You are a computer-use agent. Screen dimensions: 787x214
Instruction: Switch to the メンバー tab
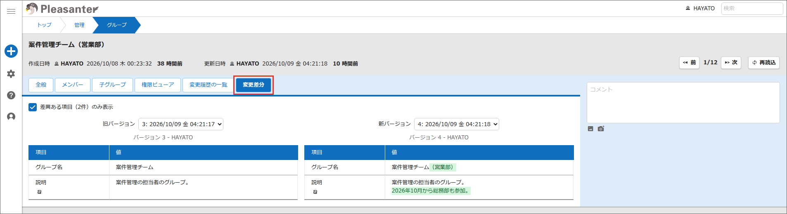click(x=73, y=85)
